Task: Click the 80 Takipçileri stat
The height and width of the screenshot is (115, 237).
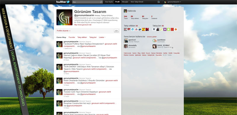Action: pyautogui.click(x=145, y=17)
